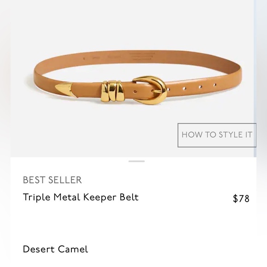The width and height of the screenshot is (267, 267).
Task: Select the Triple Metal Keeper Belt title
Action: point(81,197)
